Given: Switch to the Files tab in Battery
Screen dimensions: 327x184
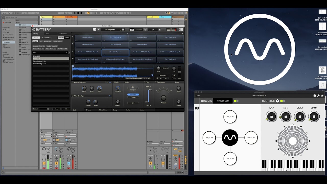Looking at the screenshot, I should coord(48,34).
